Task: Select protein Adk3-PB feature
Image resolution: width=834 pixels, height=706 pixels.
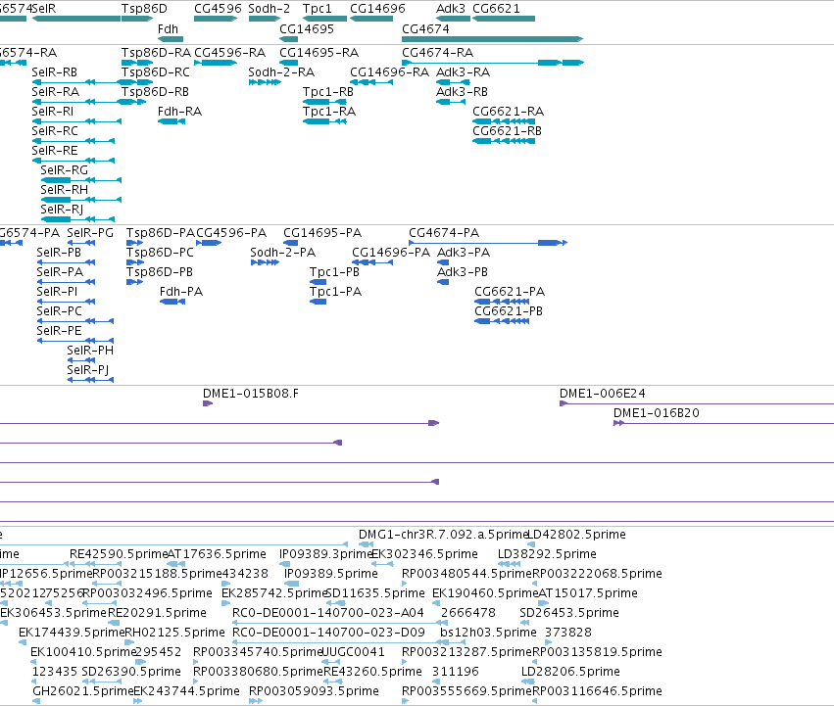Action: click(443, 282)
